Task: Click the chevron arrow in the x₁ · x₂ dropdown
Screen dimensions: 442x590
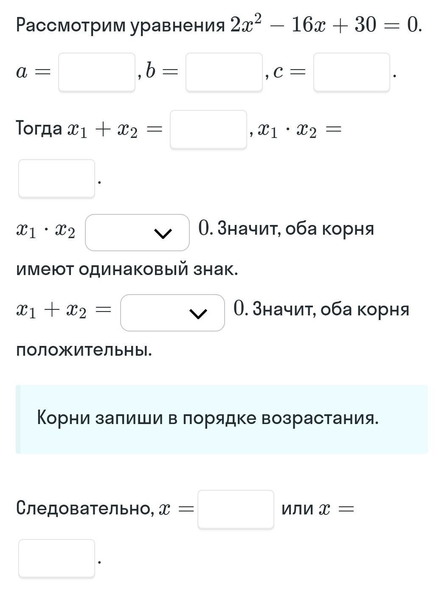Action: click(163, 233)
